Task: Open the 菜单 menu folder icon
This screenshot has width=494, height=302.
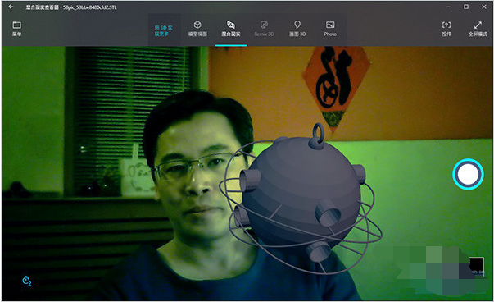Action: point(16,29)
